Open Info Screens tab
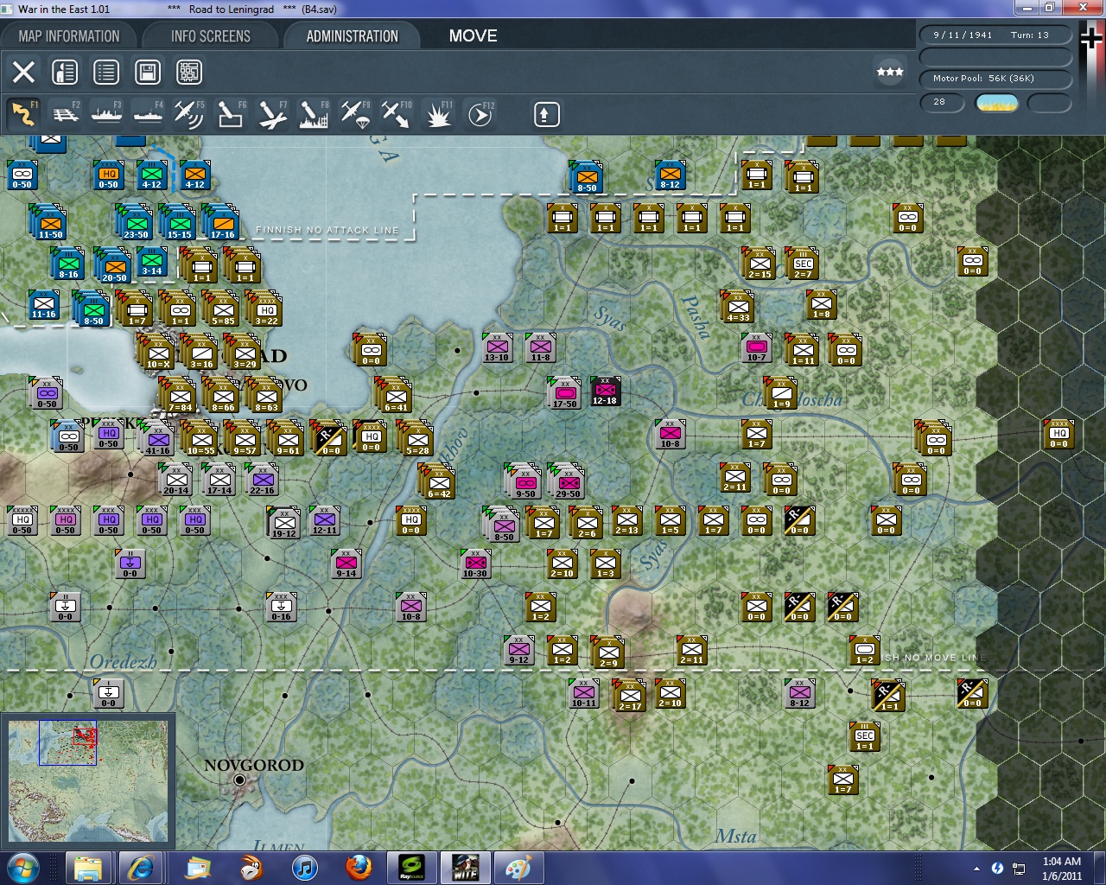 point(211,36)
